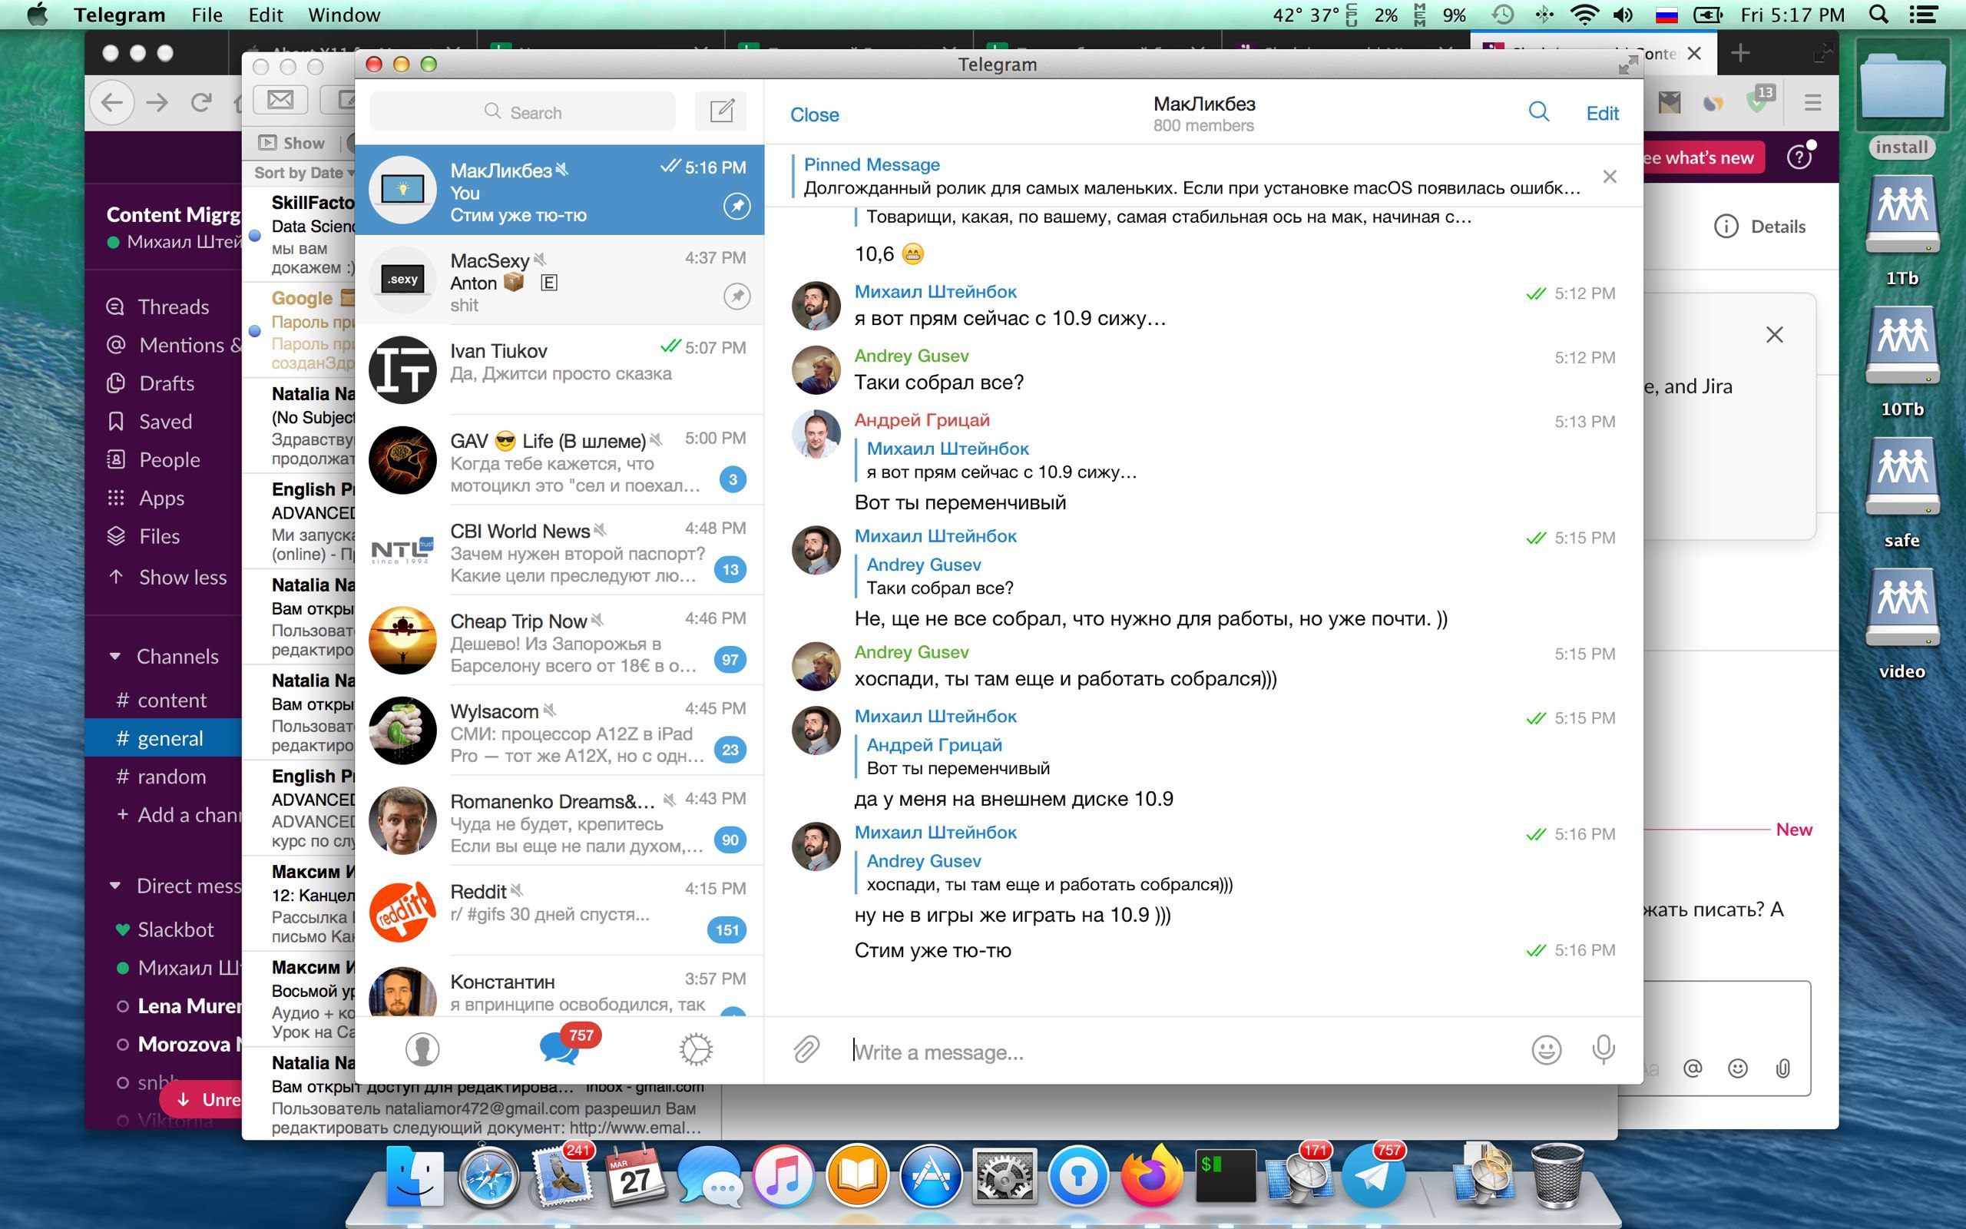The height and width of the screenshot is (1229, 1966).
Task: Open the GAV Life (В шлеме) chat
Action: [x=559, y=460]
